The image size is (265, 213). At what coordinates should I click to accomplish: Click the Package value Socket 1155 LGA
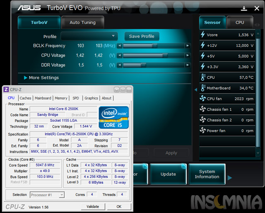tap(63, 121)
